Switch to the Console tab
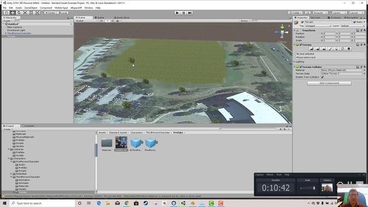The image size is (368, 207). point(28,126)
